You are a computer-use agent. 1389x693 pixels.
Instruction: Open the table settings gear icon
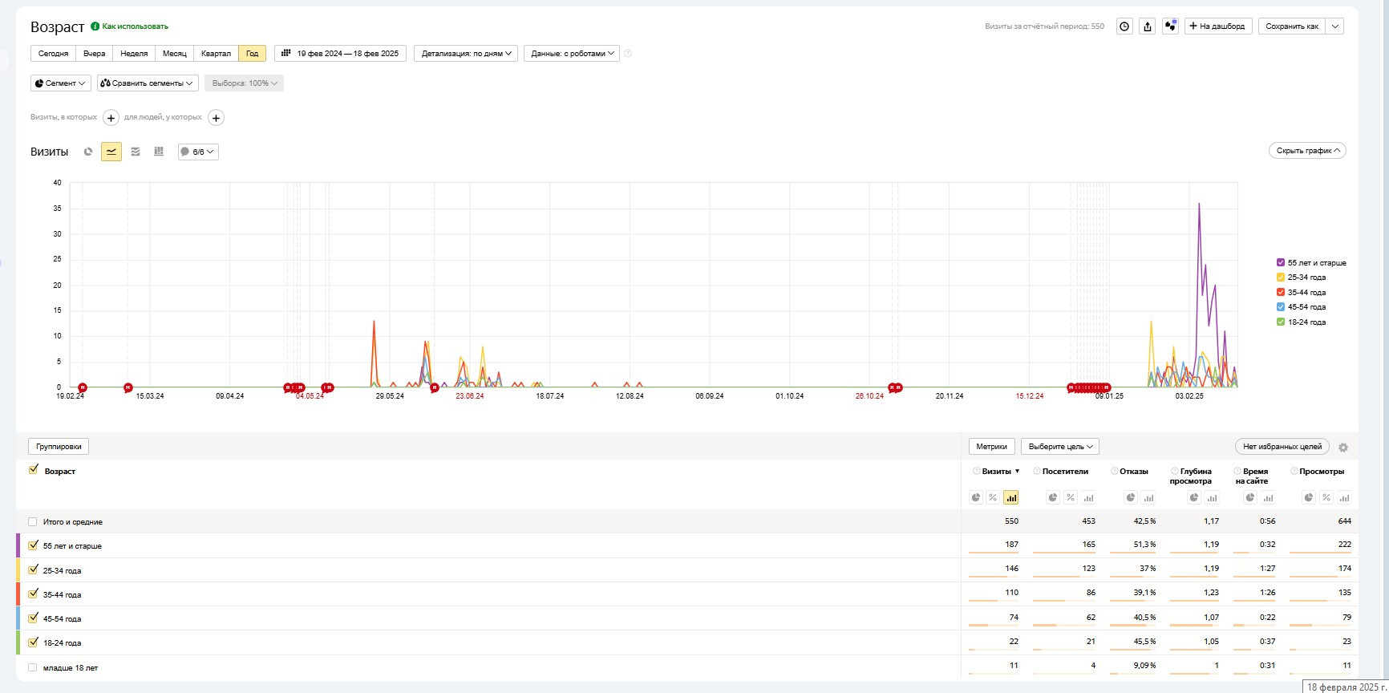(1343, 448)
